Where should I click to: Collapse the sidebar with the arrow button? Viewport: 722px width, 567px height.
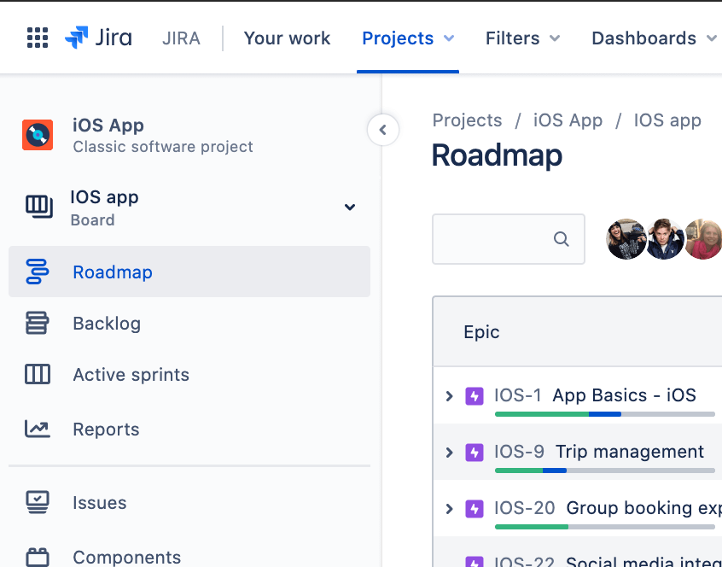[383, 130]
